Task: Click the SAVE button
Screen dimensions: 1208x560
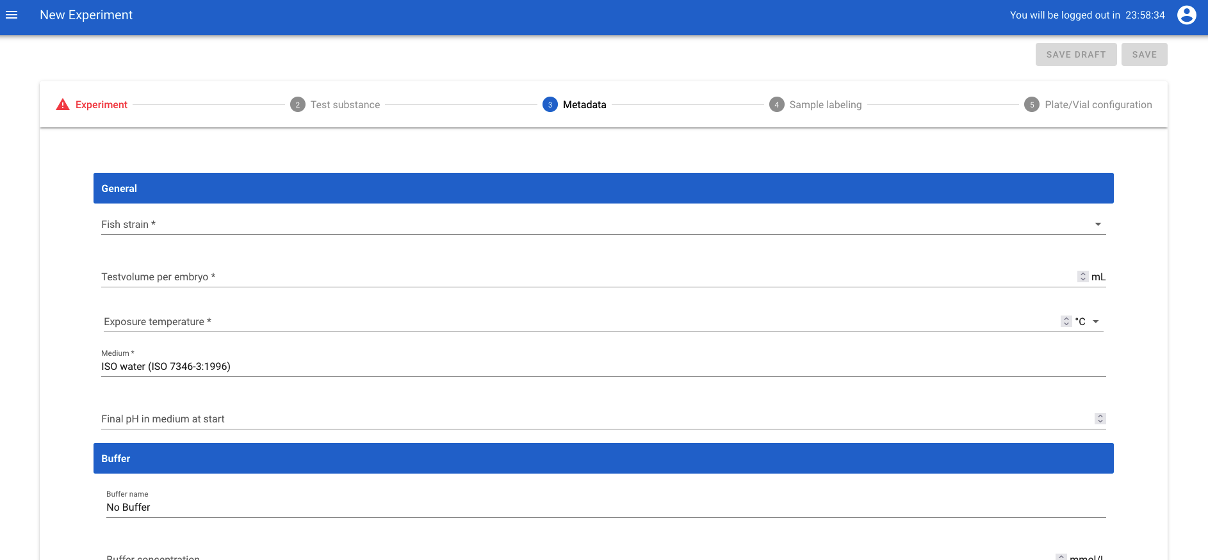Action: (1144, 54)
